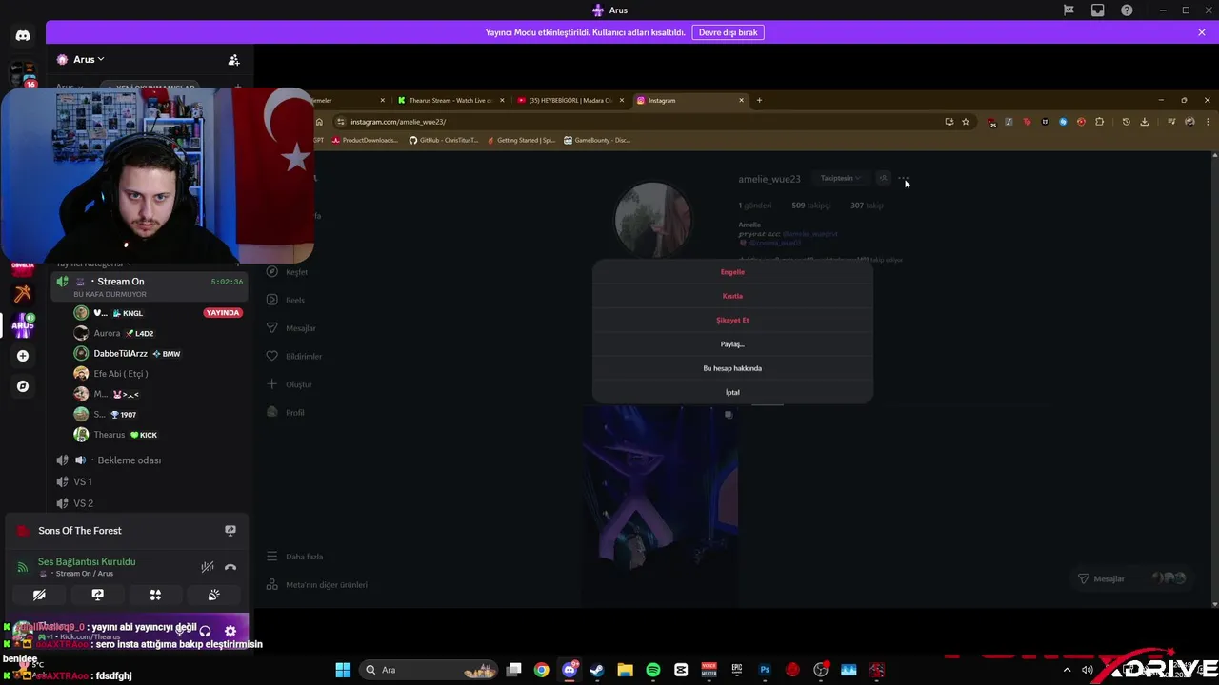Open GameBounty bookmark
The image size is (1219, 685).
tap(596, 140)
